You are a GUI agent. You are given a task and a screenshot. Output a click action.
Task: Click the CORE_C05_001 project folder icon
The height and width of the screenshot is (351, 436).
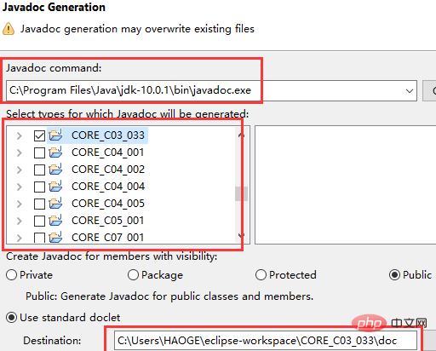55,221
